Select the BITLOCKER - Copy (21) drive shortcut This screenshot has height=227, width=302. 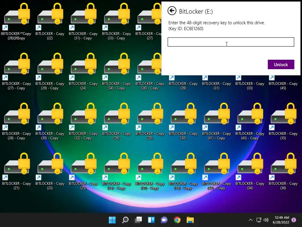[17, 171]
